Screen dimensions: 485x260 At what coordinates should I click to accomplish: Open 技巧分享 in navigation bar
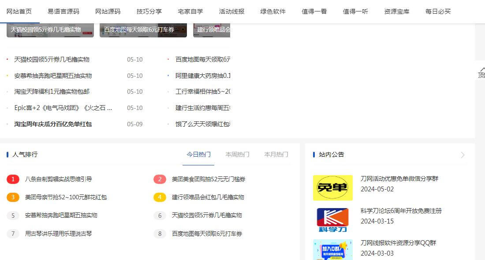(x=149, y=11)
